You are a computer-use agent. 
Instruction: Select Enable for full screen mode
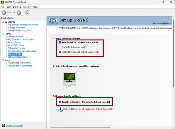[x=60, y=47]
